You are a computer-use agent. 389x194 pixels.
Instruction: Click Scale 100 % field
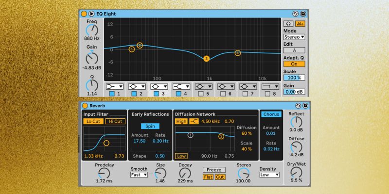coord(294,78)
